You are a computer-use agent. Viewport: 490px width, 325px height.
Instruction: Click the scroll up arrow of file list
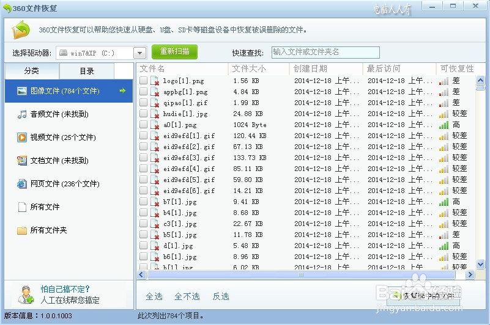point(480,81)
